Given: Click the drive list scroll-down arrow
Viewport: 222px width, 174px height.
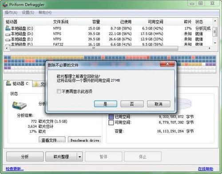Looking at the screenshot, I should [x=215, y=43].
